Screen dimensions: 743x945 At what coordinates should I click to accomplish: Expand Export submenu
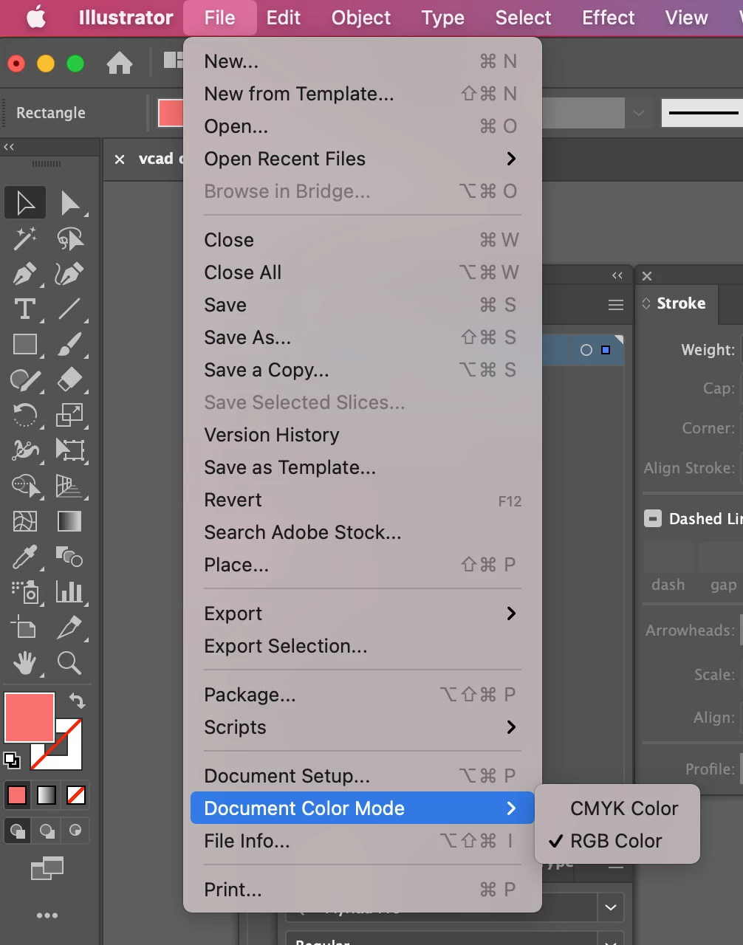(363, 614)
